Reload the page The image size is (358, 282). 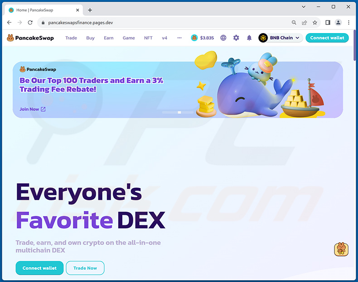tap(30, 22)
